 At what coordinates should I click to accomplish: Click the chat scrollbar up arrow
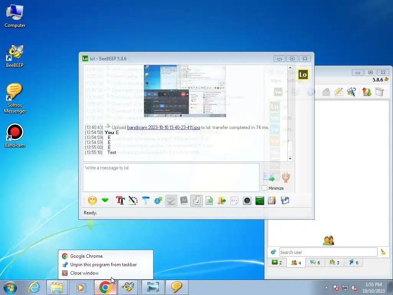(290, 68)
